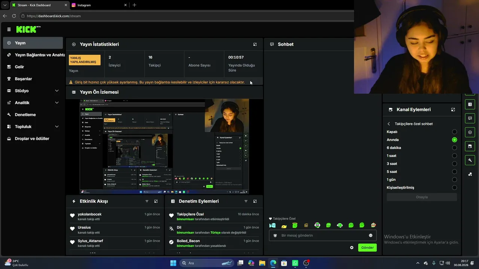Click the three-dots icon at bottom of right rail
Viewport: 479px width, 269px height.
(470, 174)
